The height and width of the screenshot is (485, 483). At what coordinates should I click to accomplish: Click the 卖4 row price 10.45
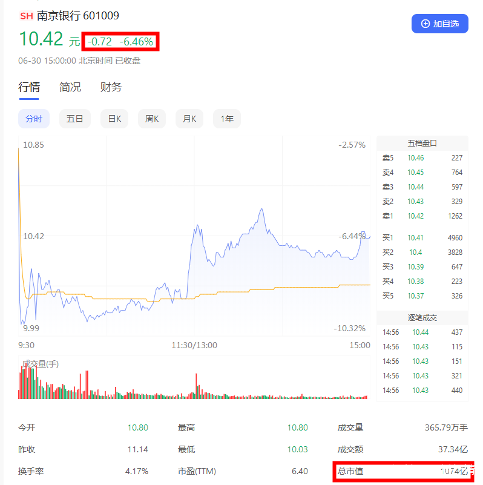pos(416,173)
